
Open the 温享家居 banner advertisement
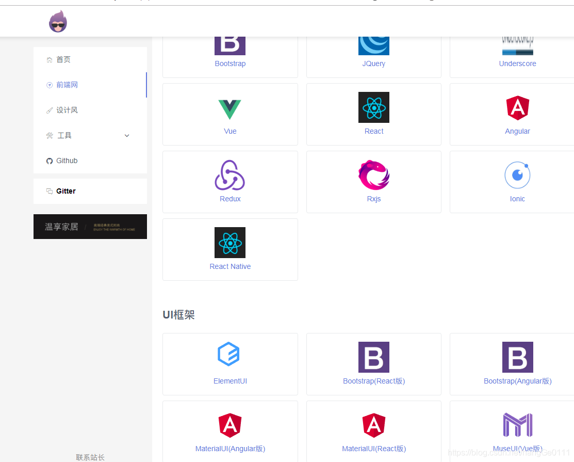tap(90, 227)
